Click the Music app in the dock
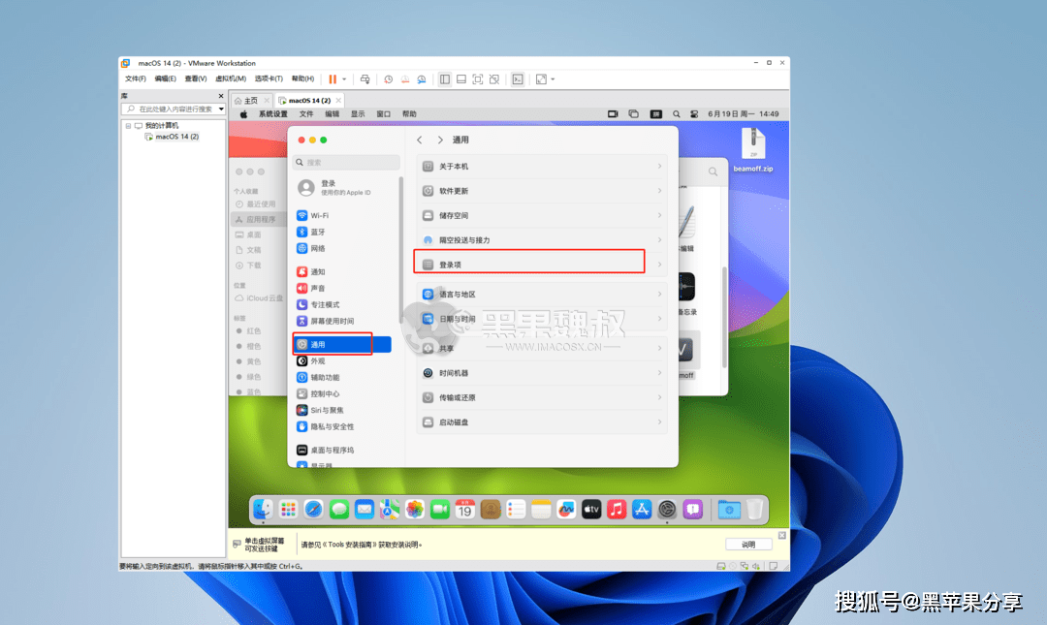This screenshot has height=625, width=1047. pyautogui.click(x=616, y=509)
